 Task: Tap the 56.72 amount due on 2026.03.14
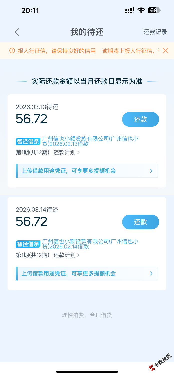point(31,221)
